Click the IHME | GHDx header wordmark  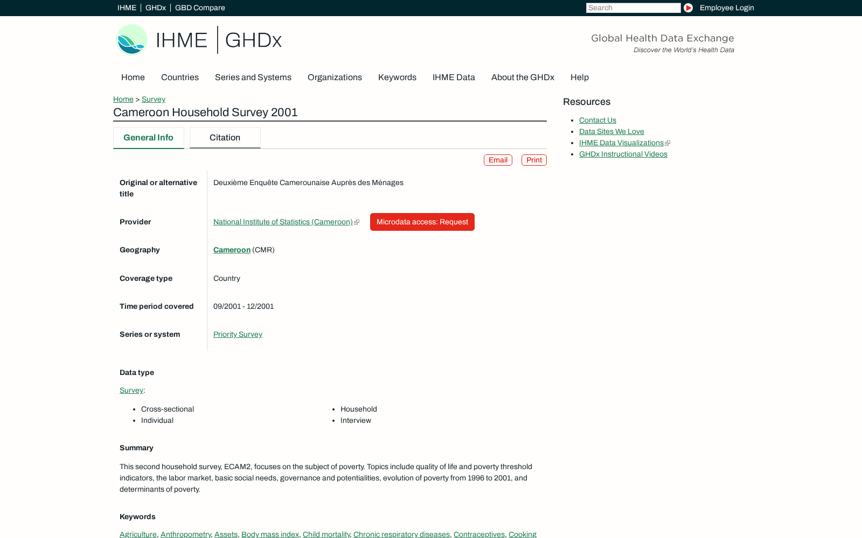click(219, 40)
